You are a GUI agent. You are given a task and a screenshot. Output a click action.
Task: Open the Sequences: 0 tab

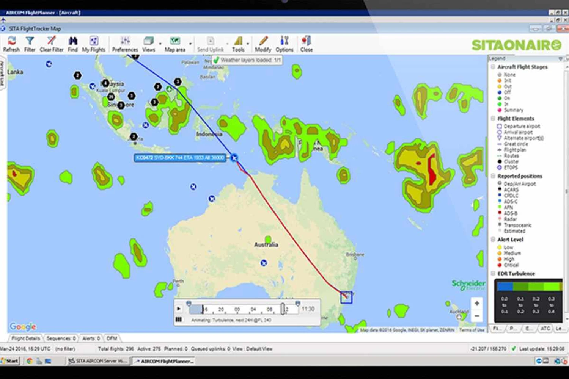[61, 338]
